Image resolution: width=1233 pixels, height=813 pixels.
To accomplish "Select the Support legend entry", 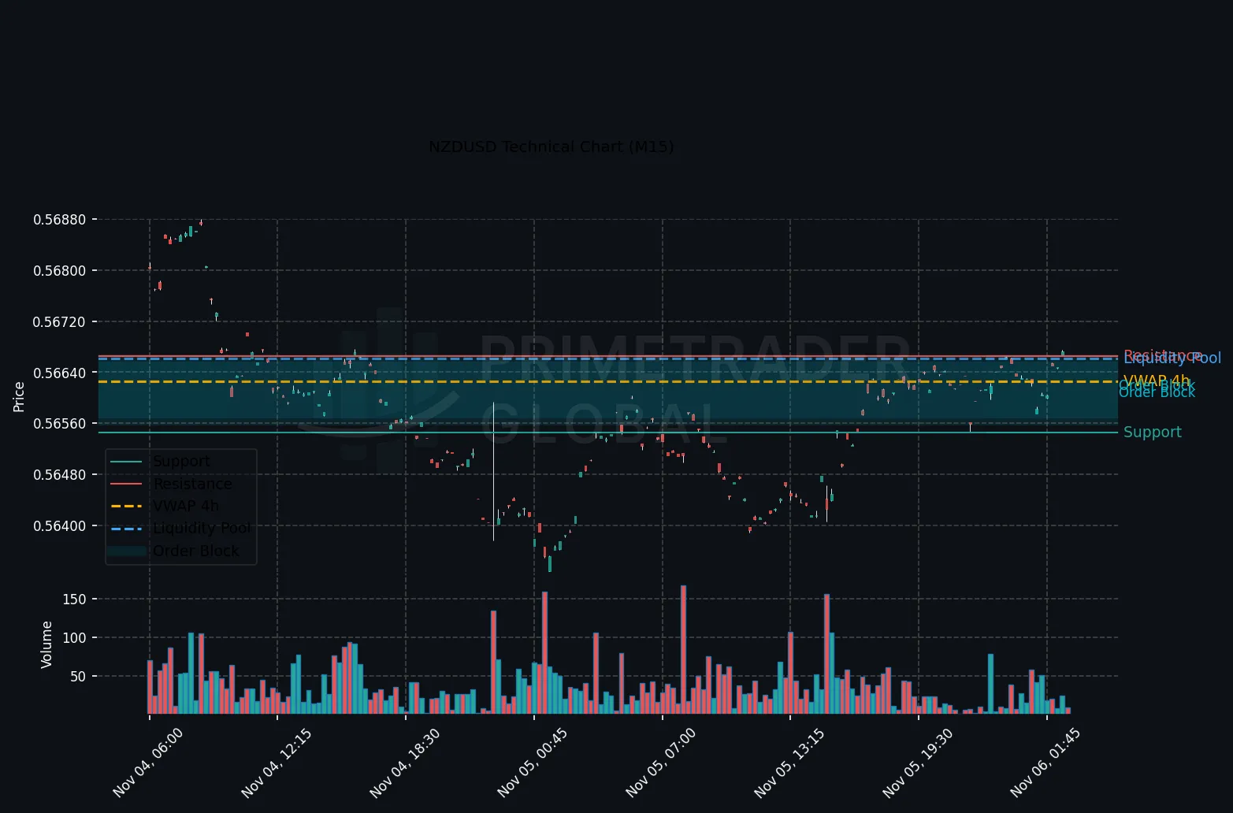I will 181,462.
